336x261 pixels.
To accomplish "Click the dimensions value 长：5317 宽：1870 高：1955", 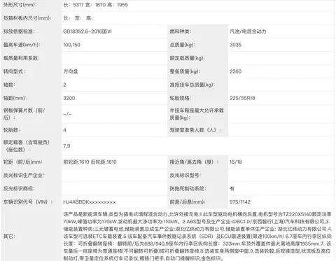I will 96,5.
